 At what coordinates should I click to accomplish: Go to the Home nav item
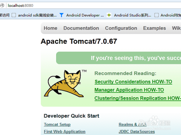coord(50,28)
